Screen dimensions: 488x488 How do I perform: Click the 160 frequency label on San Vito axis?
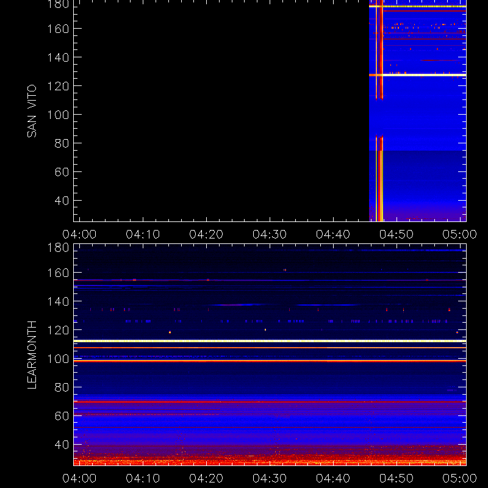click(58, 29)
